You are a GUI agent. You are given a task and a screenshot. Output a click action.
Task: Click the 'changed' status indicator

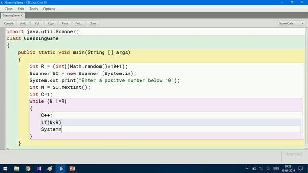[293, 154]
